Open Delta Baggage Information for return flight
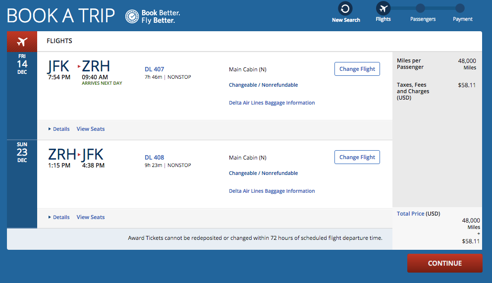The width and height of the screenshot is (492, 283). [272, 191]
